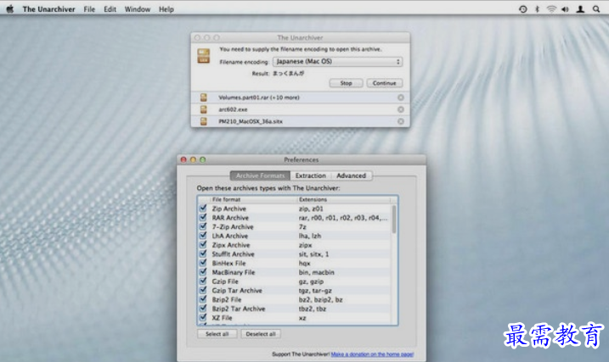Close the Preferences window
609x362 pixels.
(x=183, y=159)
